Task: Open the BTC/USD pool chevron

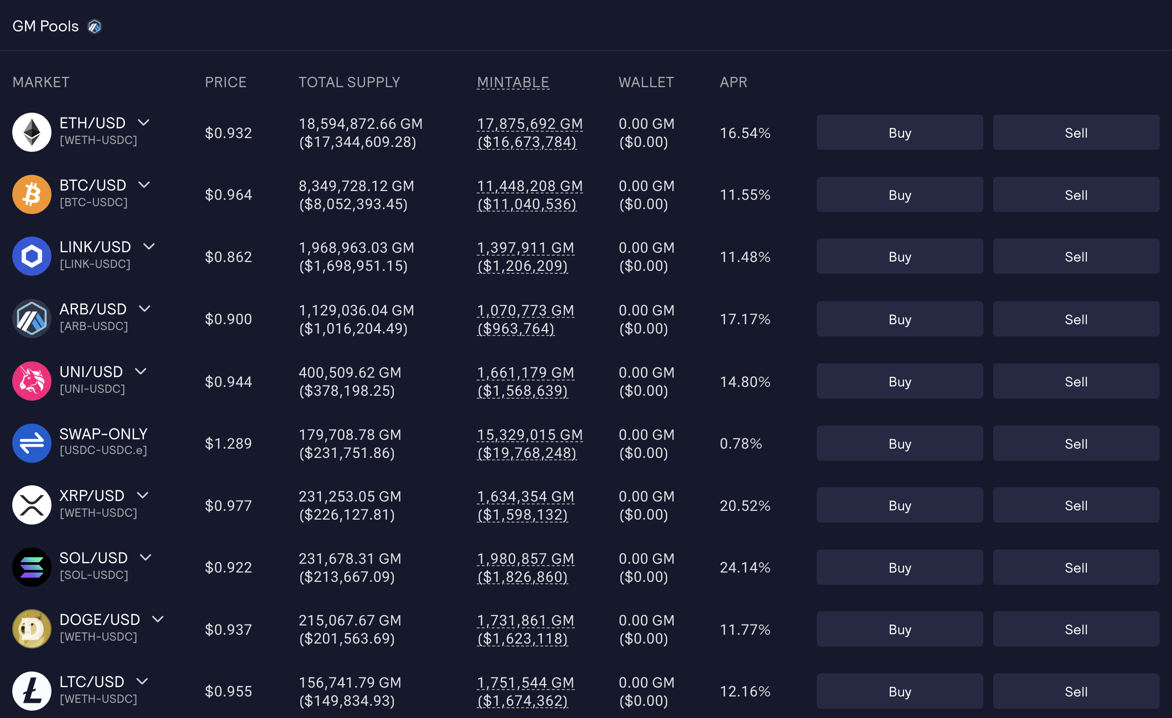Action: (144, 185)
